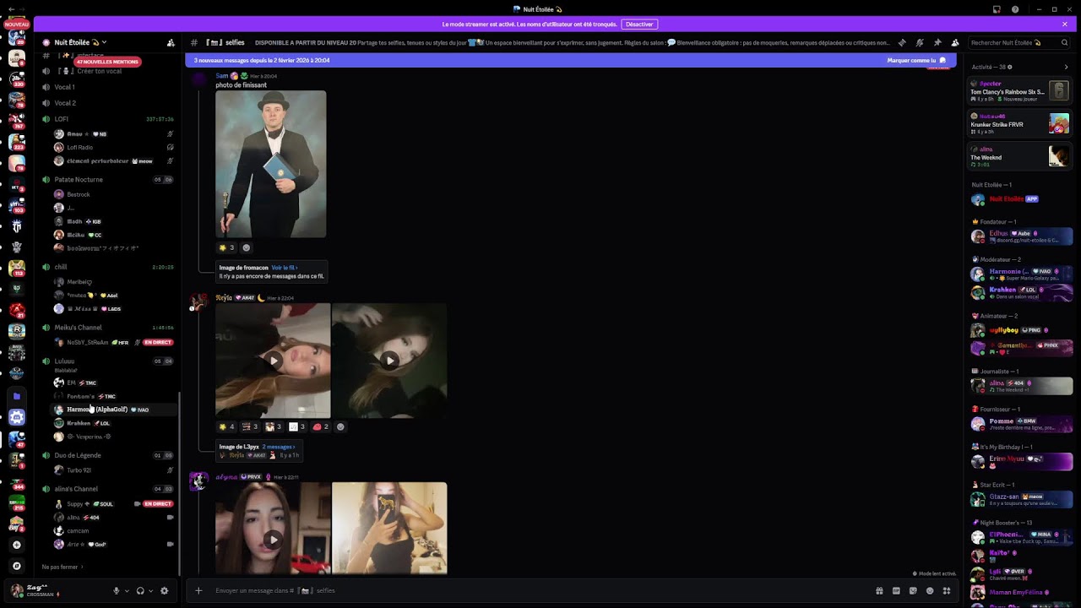Image resolution: width=1081 pixels, height=608 pixels.
Task: Open headphone output options chevron
Action: tap(150, 591)
